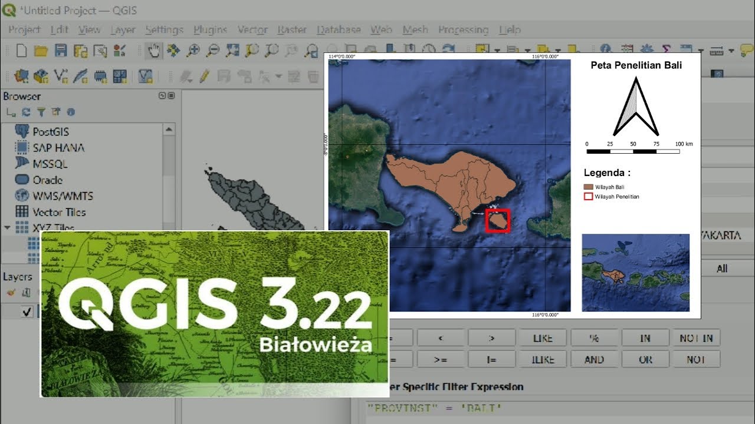Click the All button in query builder

coord(722,269)
